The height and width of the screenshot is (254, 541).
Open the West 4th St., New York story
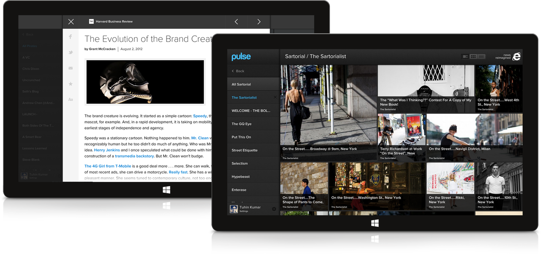point(499,88)
